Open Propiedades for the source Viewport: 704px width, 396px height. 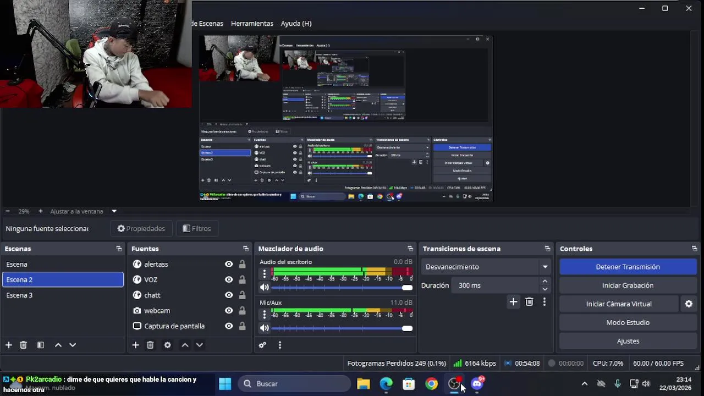point(141,228)
